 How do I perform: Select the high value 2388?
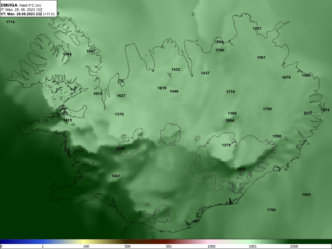pos(121,148)
